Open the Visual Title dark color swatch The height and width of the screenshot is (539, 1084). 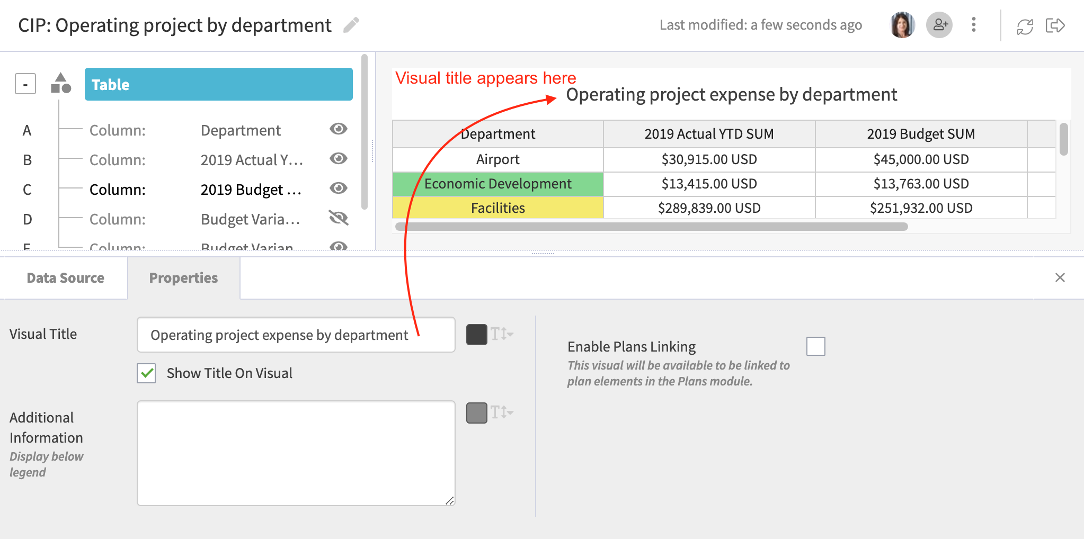477,335
